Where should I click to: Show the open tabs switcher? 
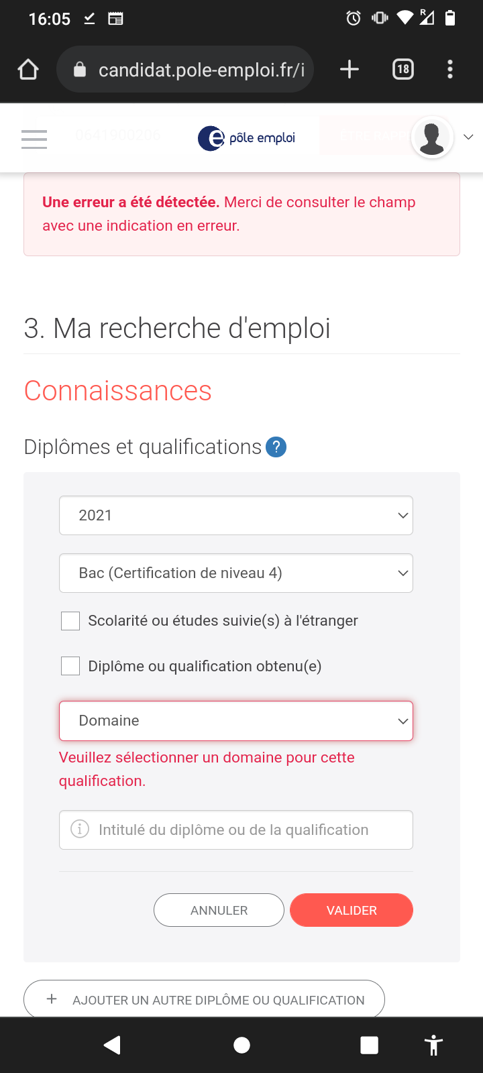pyautogui.click(x=403, y=69)
